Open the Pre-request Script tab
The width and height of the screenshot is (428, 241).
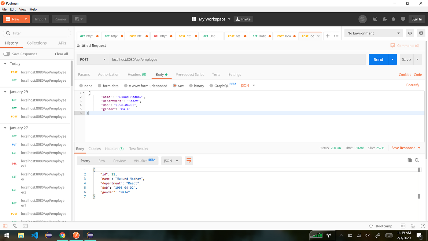190,74
